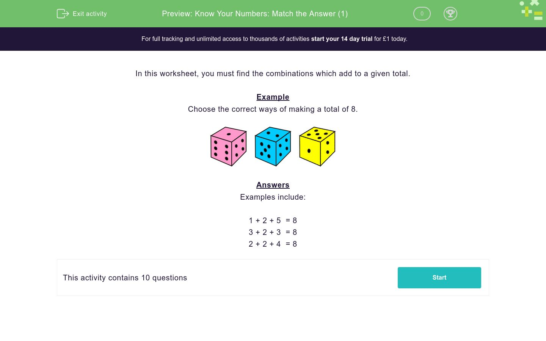
Task: Click the EdPlace logo in the corner
Action: [x=531, y=11]
